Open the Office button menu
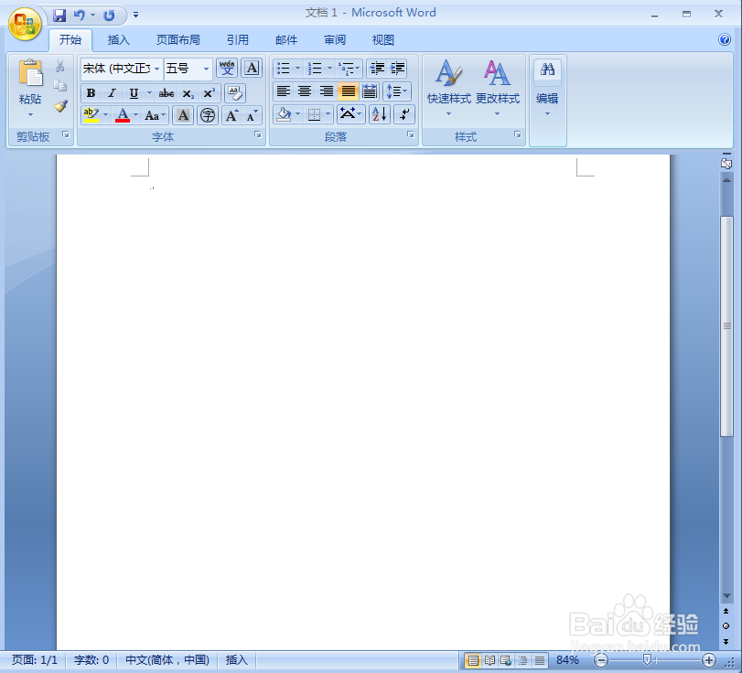The image size is (742, 673). [25, 24]
